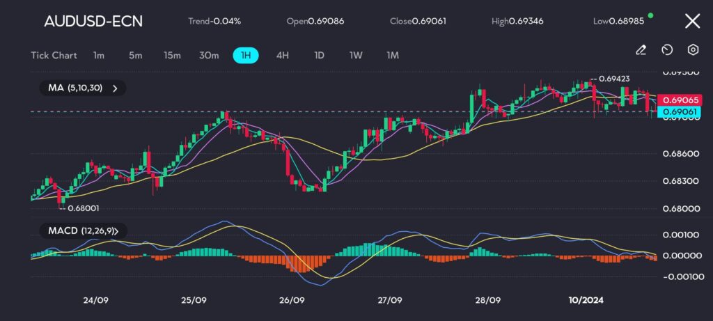Toggle the highlighted 1H timeframe
This screenshot has height=321, width=713.
pyautogui.click(x=246, y=55)
